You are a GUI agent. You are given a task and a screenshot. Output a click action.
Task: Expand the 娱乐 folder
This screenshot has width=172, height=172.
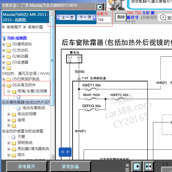pyautogui.click(x=9, y=155)
